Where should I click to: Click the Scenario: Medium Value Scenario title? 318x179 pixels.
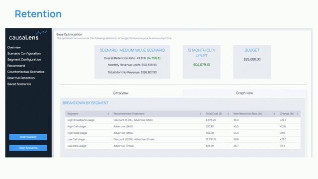(132, 50)
